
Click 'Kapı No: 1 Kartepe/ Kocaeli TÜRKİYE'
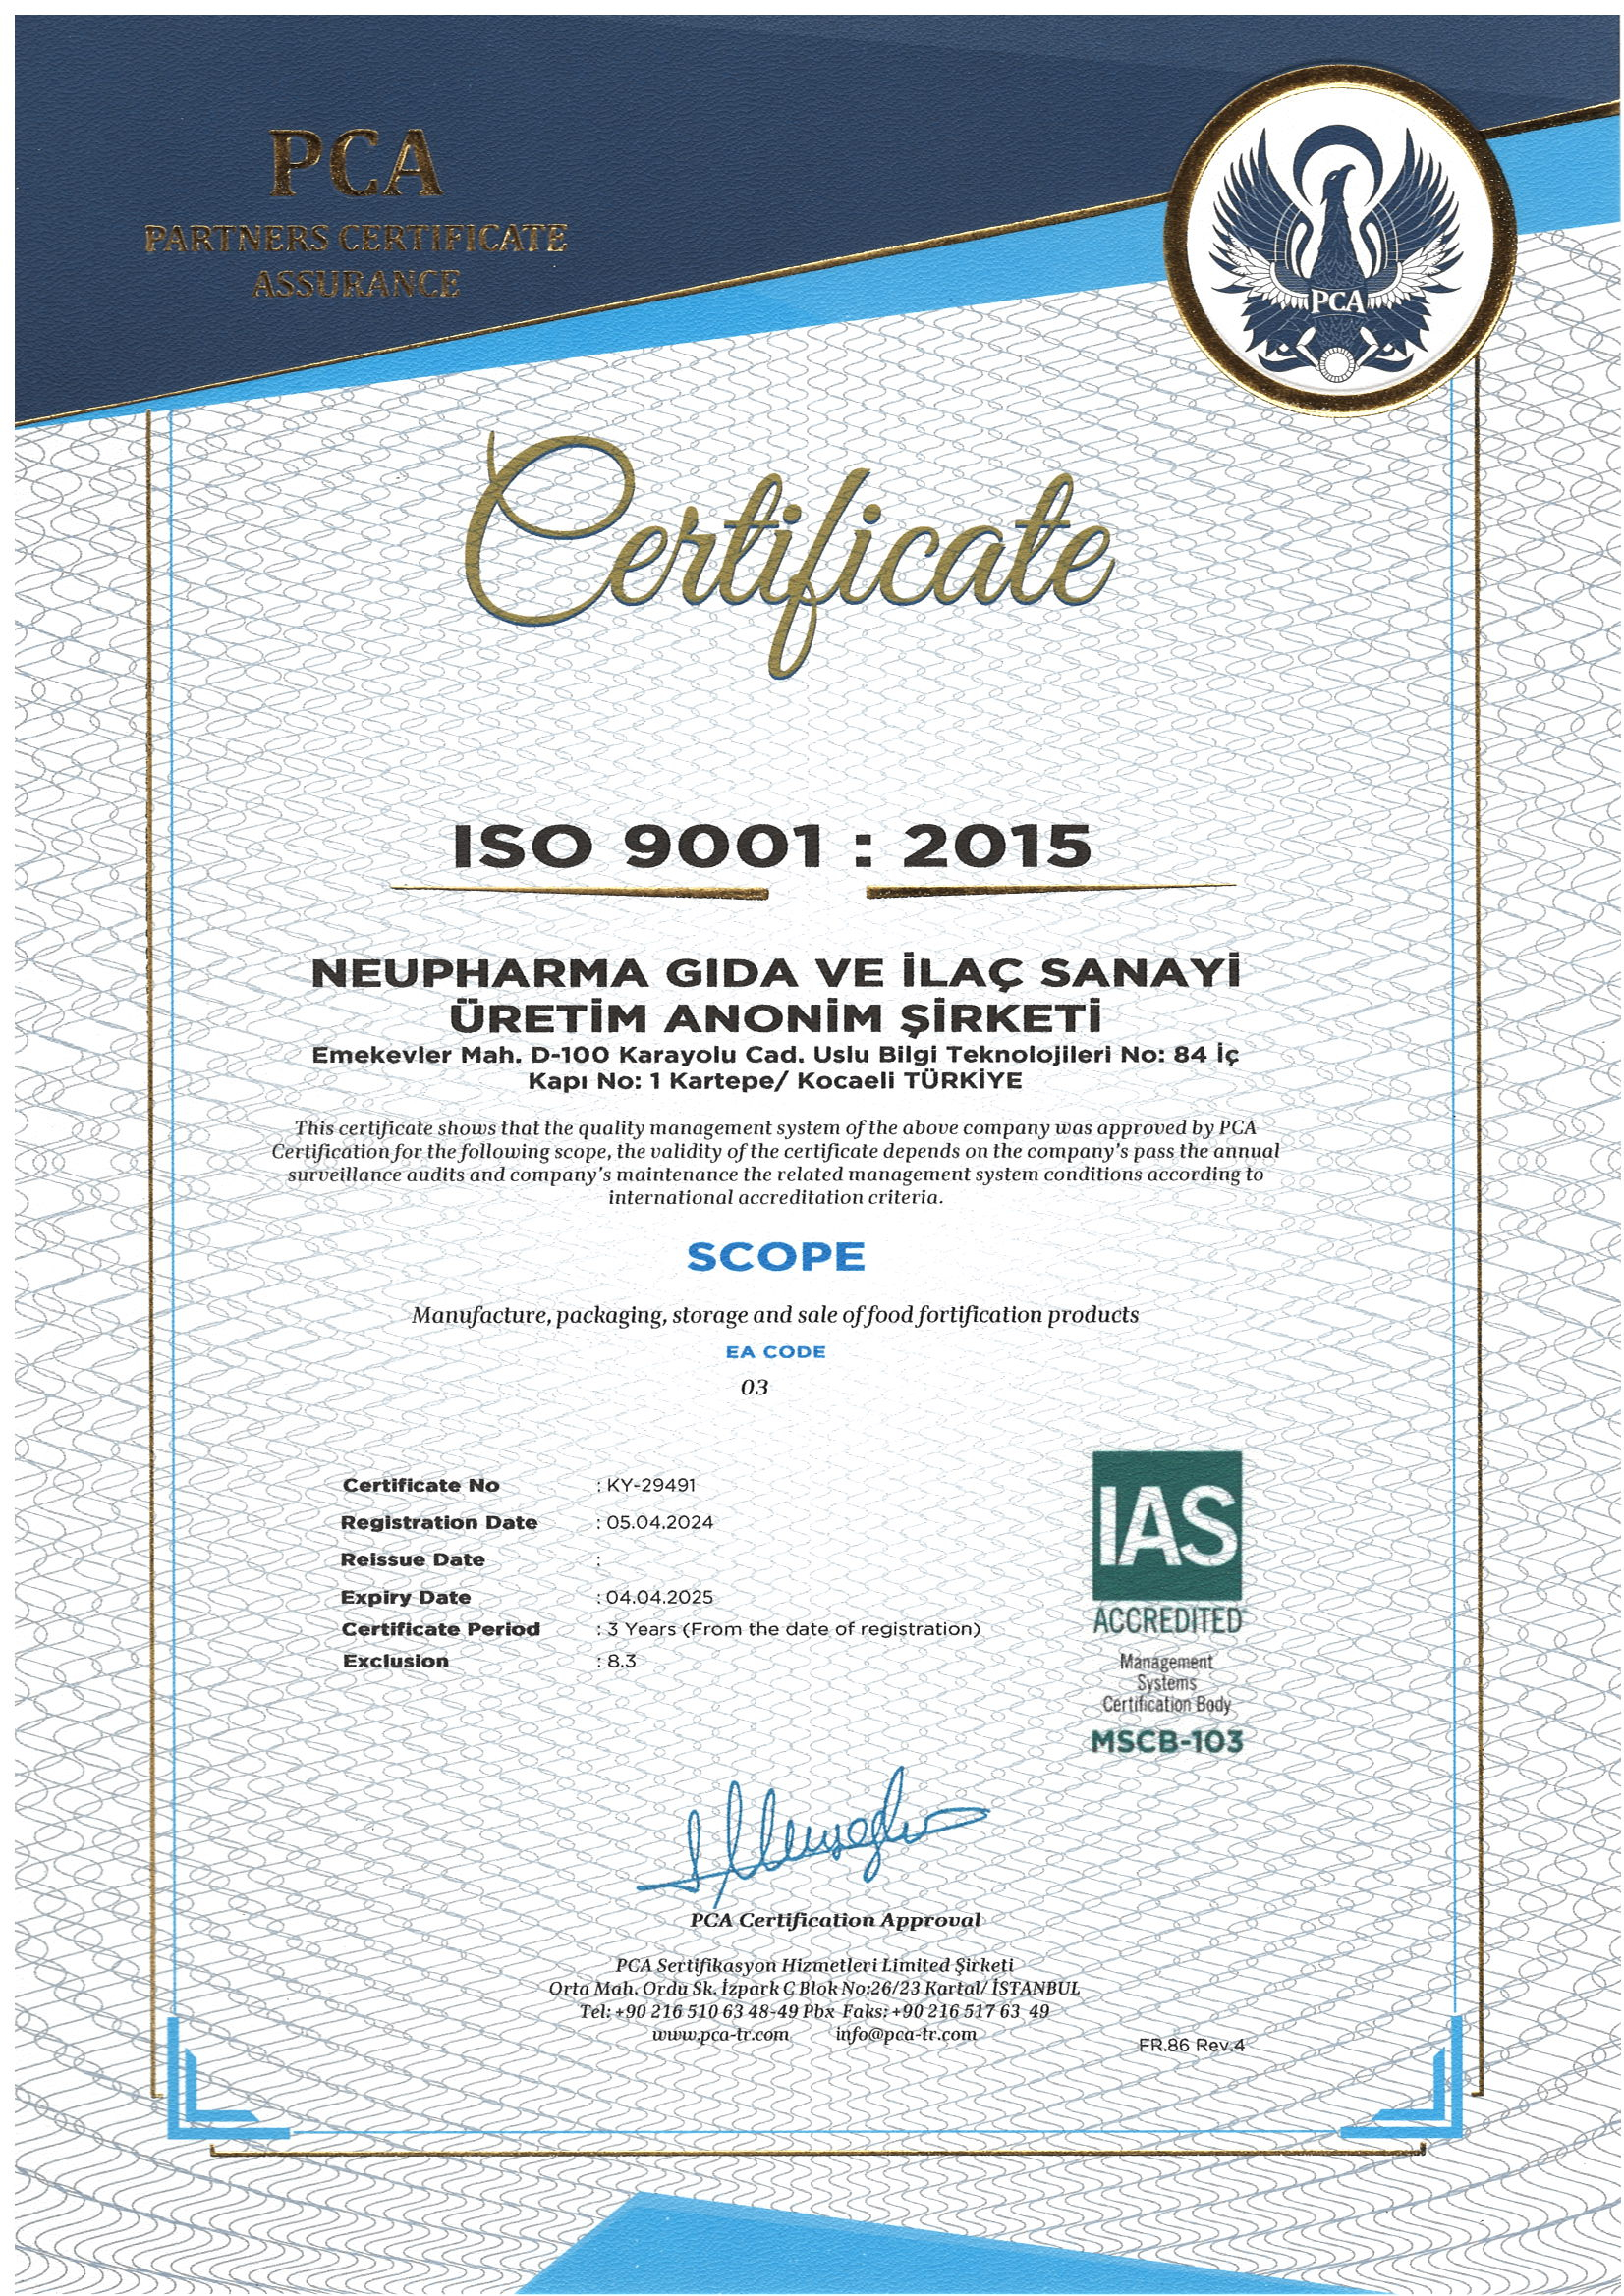[775, 1081]
